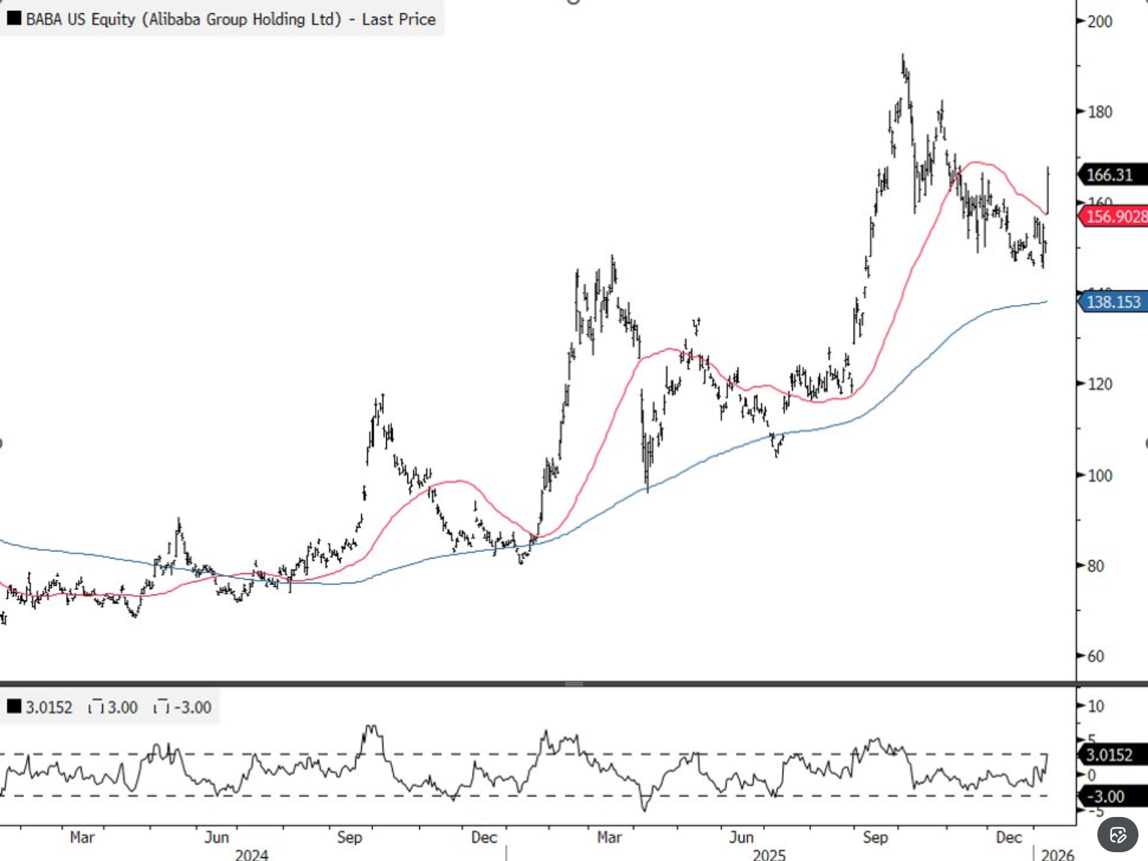The height and width of the screenshot is (861, 1148).
Task: Click the black square beside BABA US Equity
Action: pyautogui.click(x=14, y=18)
